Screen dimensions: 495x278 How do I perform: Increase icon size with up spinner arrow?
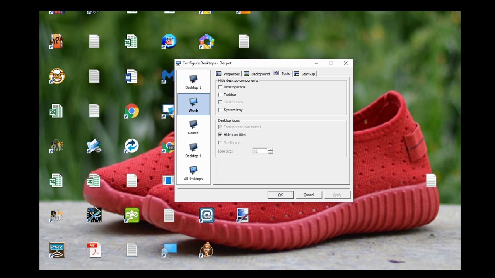[x=270, y=149]
